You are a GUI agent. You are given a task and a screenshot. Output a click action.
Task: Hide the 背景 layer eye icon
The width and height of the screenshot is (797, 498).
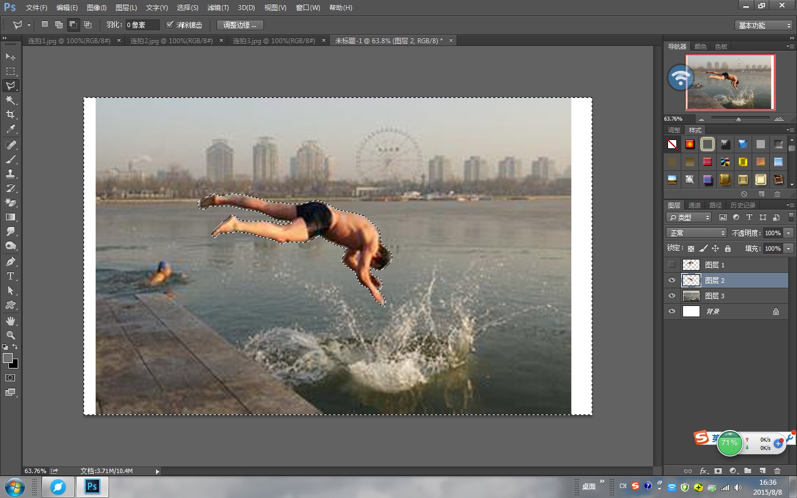pos(672,311)
